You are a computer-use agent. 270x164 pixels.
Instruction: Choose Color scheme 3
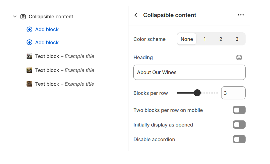pyautogui.click(x=237, y=39)
